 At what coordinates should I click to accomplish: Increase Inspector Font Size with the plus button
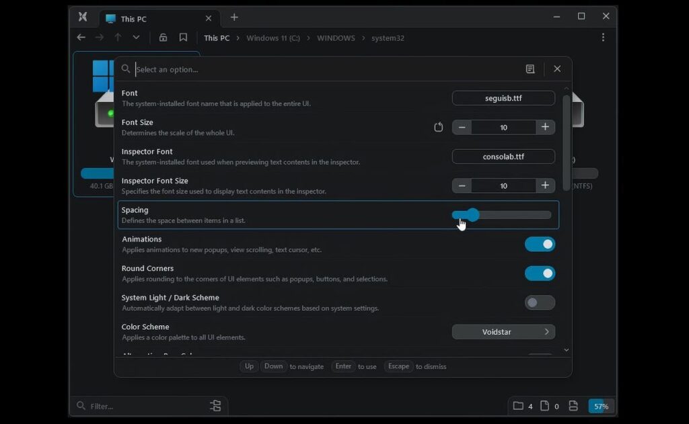pos(545,185)
